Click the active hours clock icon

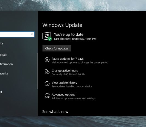47,72
